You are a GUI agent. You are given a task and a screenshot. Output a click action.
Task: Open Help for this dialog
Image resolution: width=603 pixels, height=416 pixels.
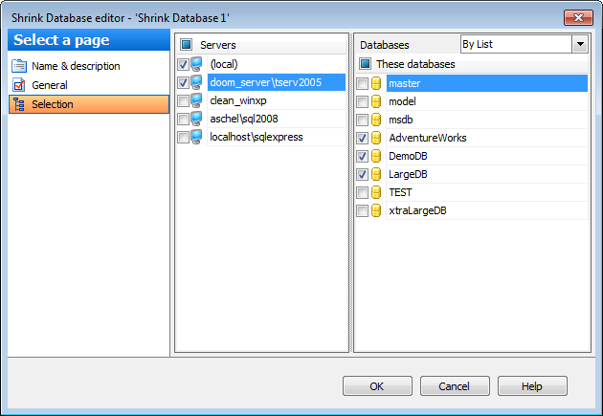(x=532, y=386)
